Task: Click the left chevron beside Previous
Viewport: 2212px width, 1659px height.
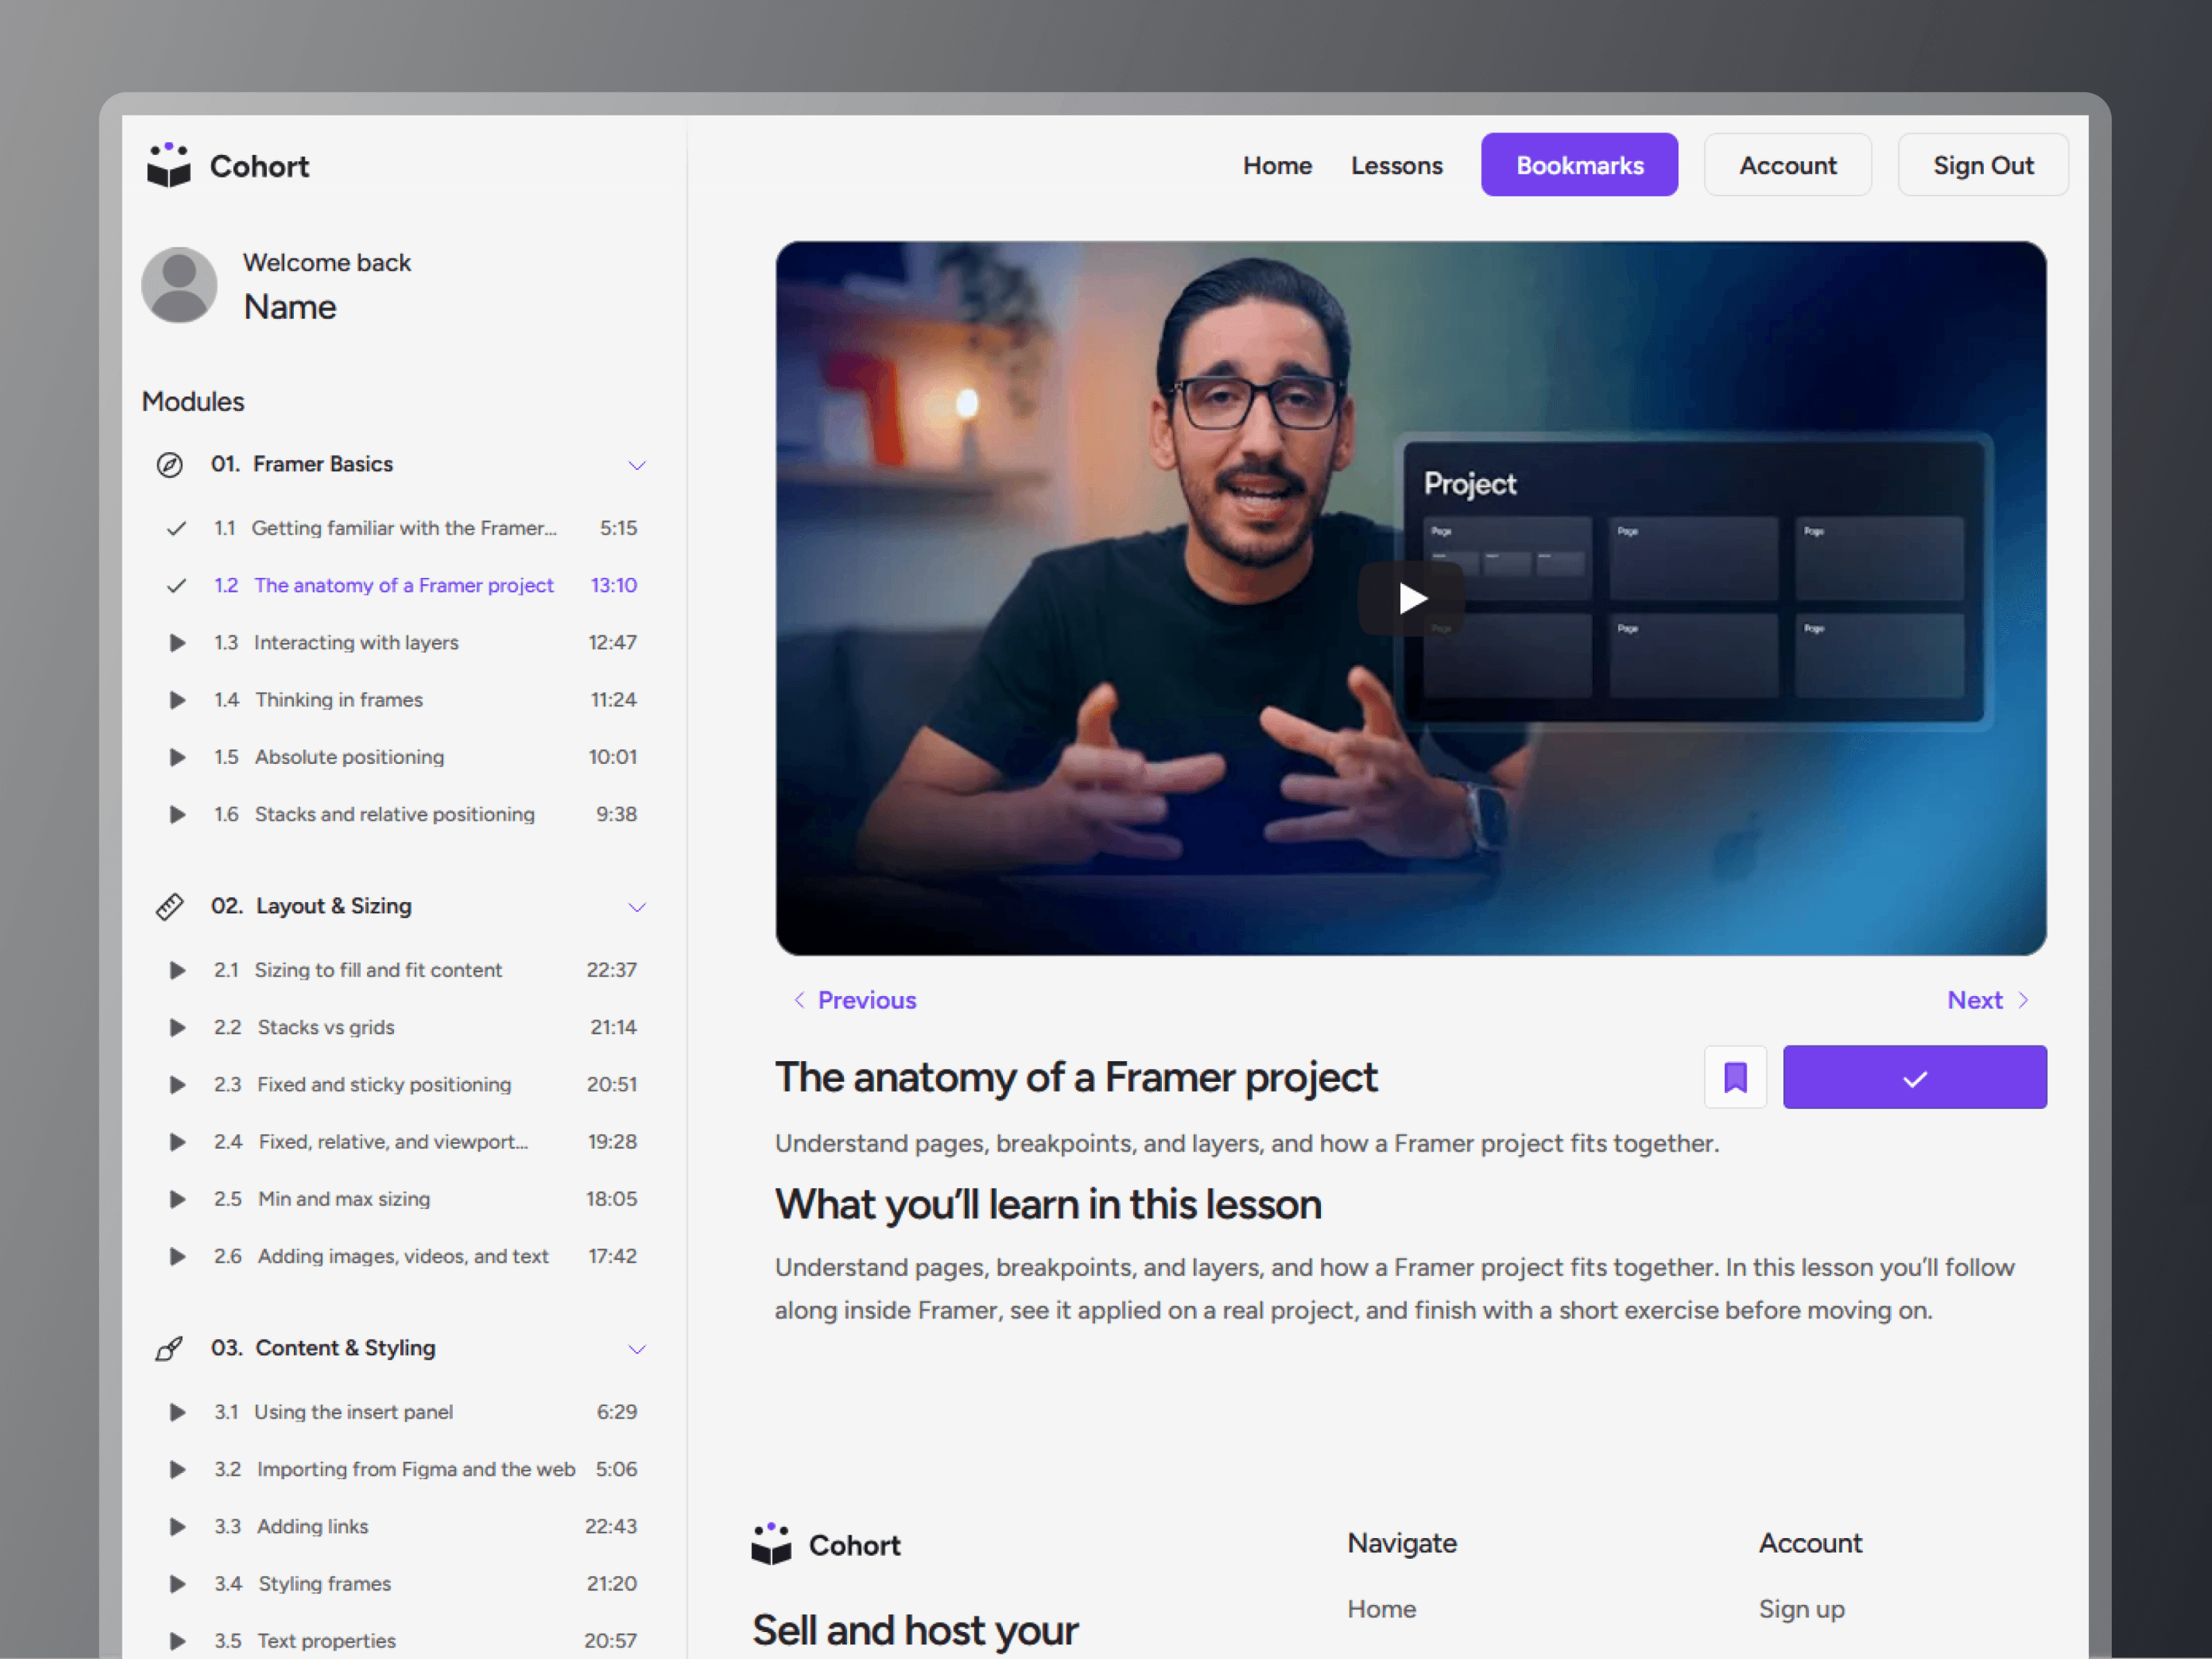Action: tap(799, 1000)
